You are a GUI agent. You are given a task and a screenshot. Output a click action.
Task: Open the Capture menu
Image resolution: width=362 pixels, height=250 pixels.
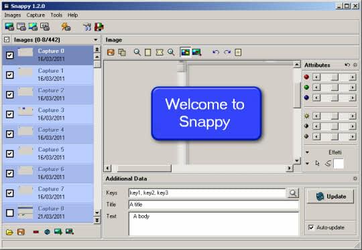(x=36, y=15)
